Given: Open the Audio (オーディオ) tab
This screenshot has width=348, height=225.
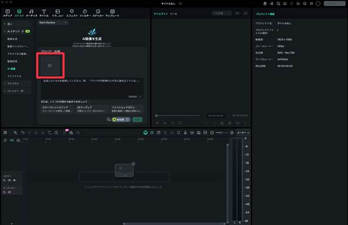Looking at the screenshot, I should pyautogui.click(x=32, y=13).
